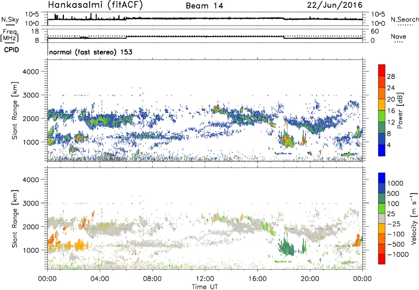
Task: Click the -500 velocity colorbar value
Action: click(396, 244)
